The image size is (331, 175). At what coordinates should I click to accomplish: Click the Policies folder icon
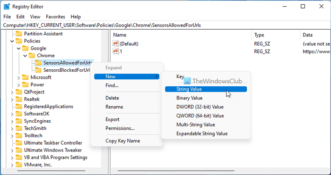pyautogui.click(x=19, y=41)
